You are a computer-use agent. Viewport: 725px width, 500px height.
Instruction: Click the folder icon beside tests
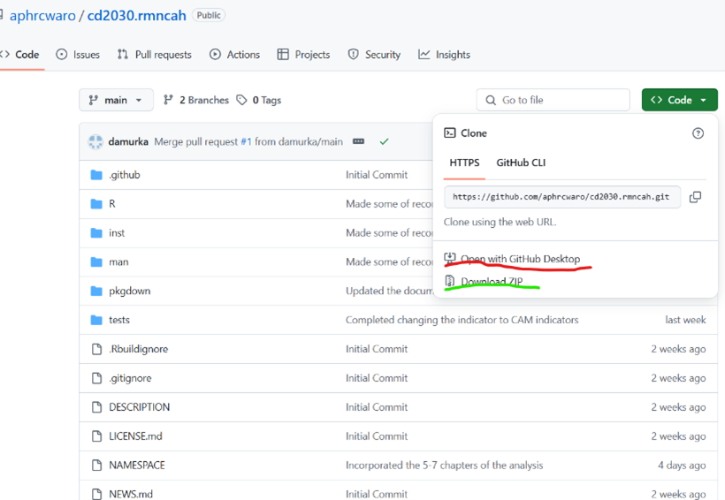pos(96,320)
